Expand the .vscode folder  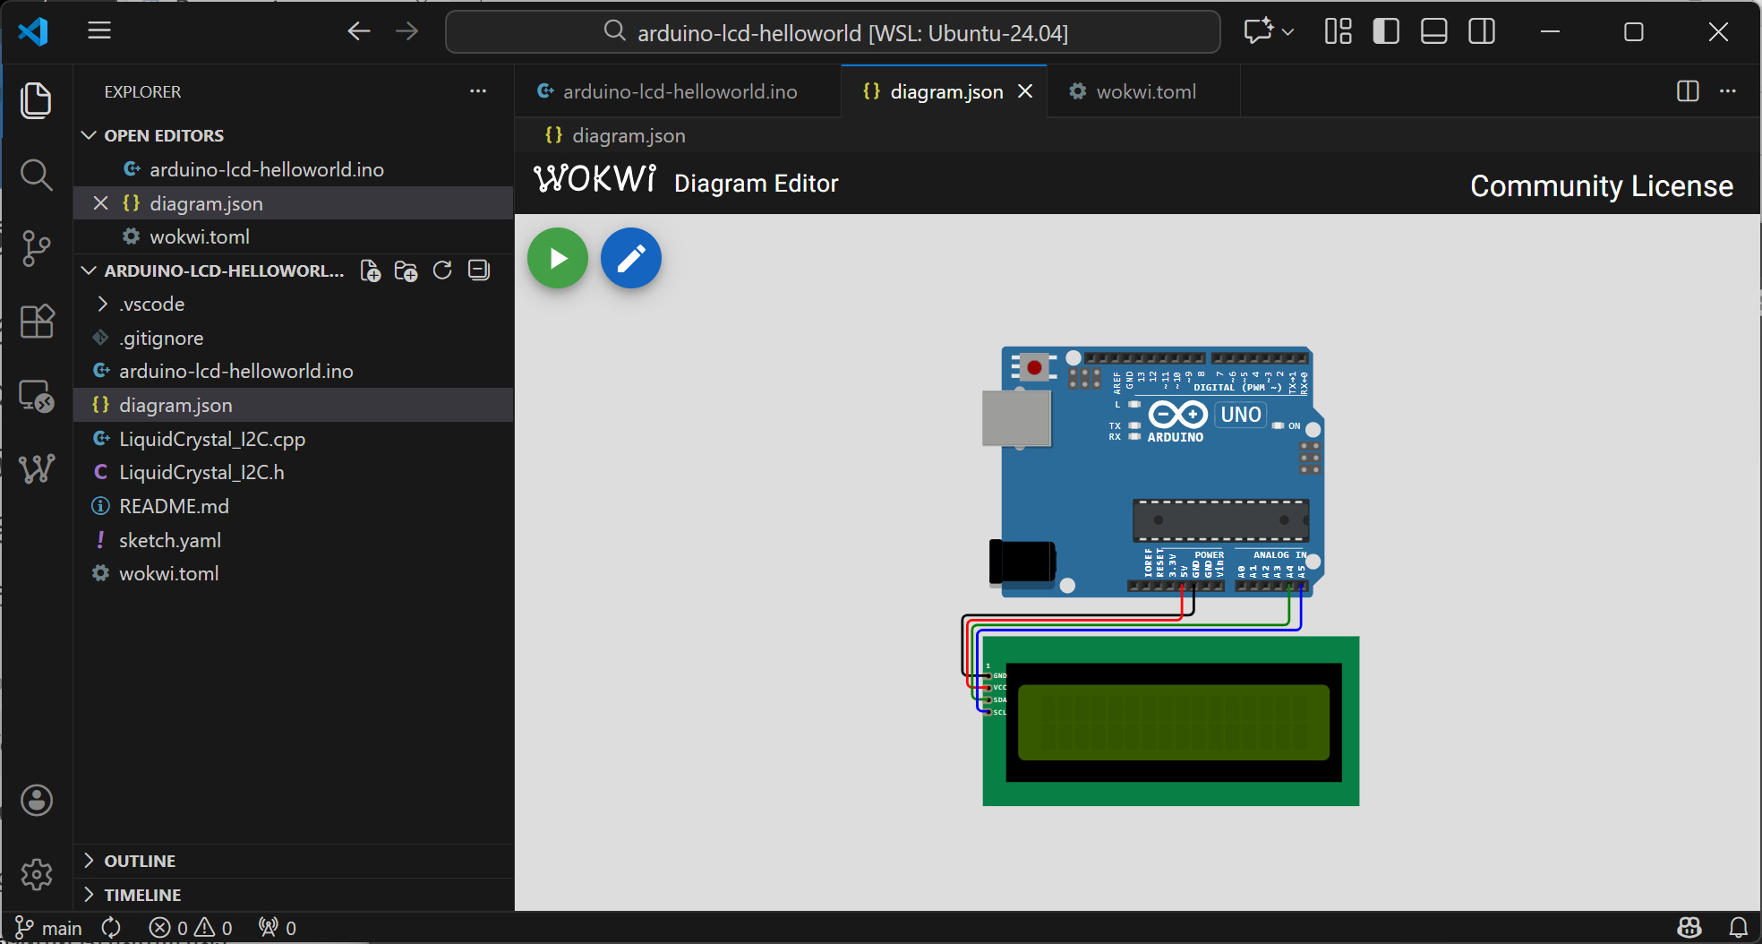tap(152, 305)
